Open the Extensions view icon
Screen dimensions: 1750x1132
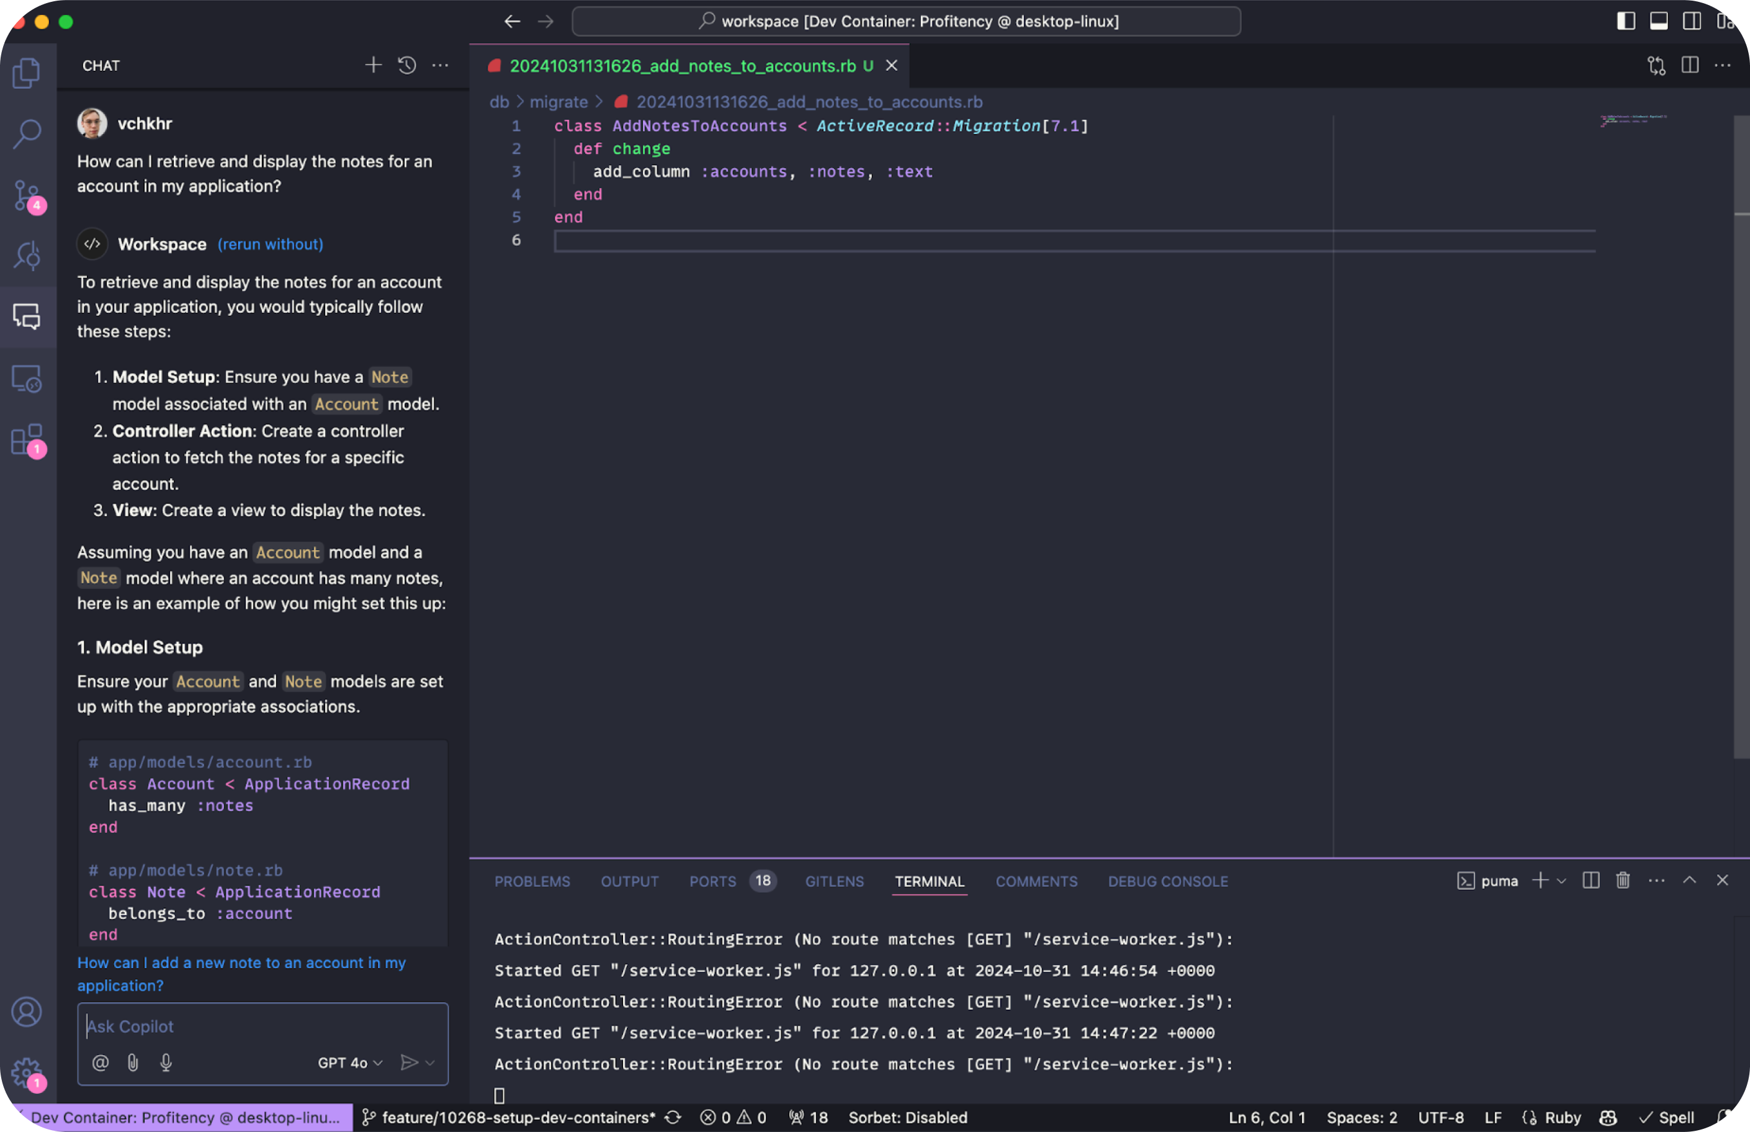[x=27, y=439]
